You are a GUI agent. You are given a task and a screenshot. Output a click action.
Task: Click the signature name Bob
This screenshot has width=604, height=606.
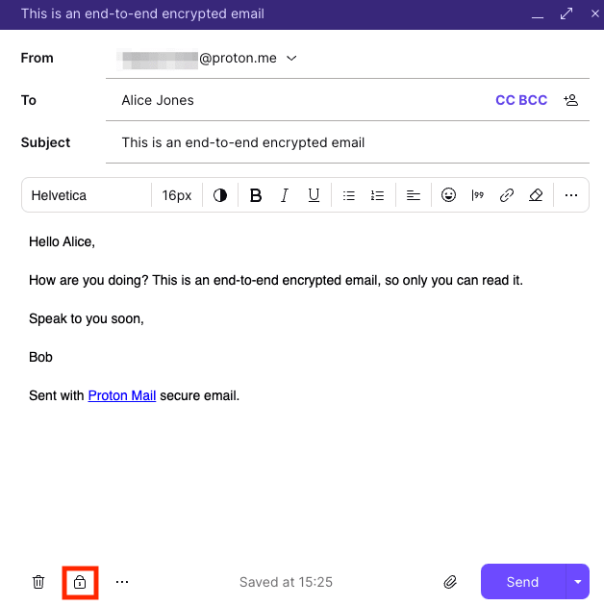tap(40, 357)
